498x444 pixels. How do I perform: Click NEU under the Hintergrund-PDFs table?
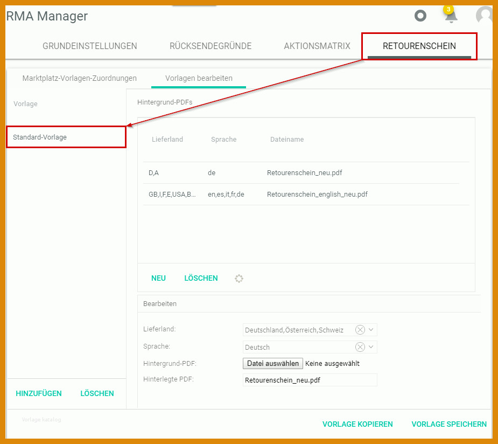coord(158,278)
